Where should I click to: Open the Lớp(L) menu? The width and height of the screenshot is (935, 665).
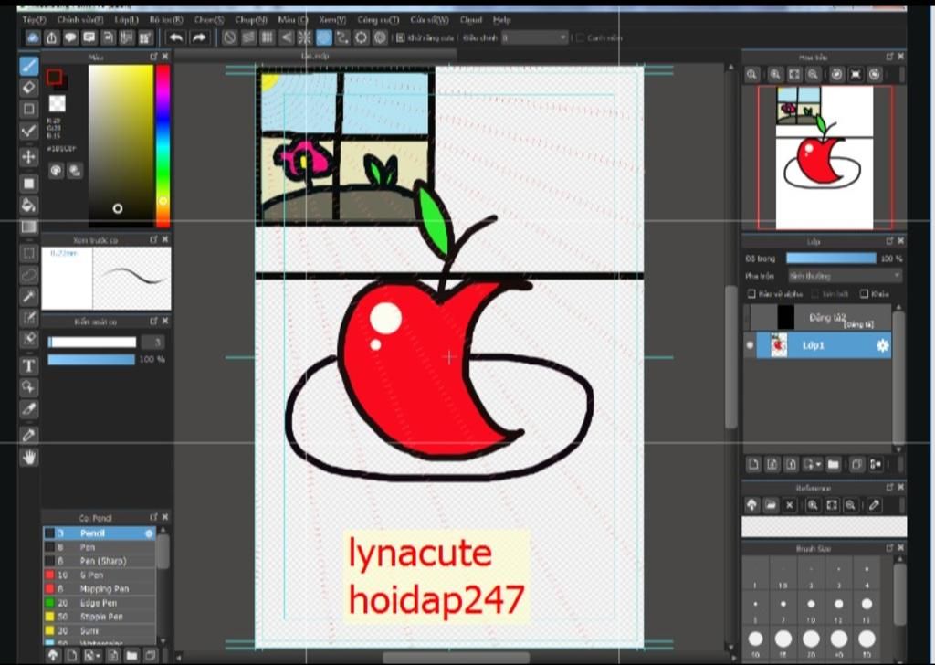coord(126,20)
